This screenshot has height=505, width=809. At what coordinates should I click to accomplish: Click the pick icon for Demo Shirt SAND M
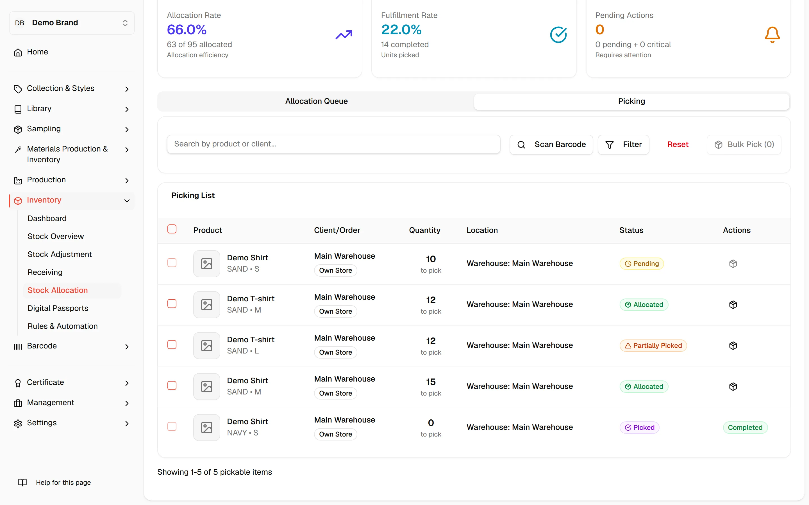pos(733,386)
